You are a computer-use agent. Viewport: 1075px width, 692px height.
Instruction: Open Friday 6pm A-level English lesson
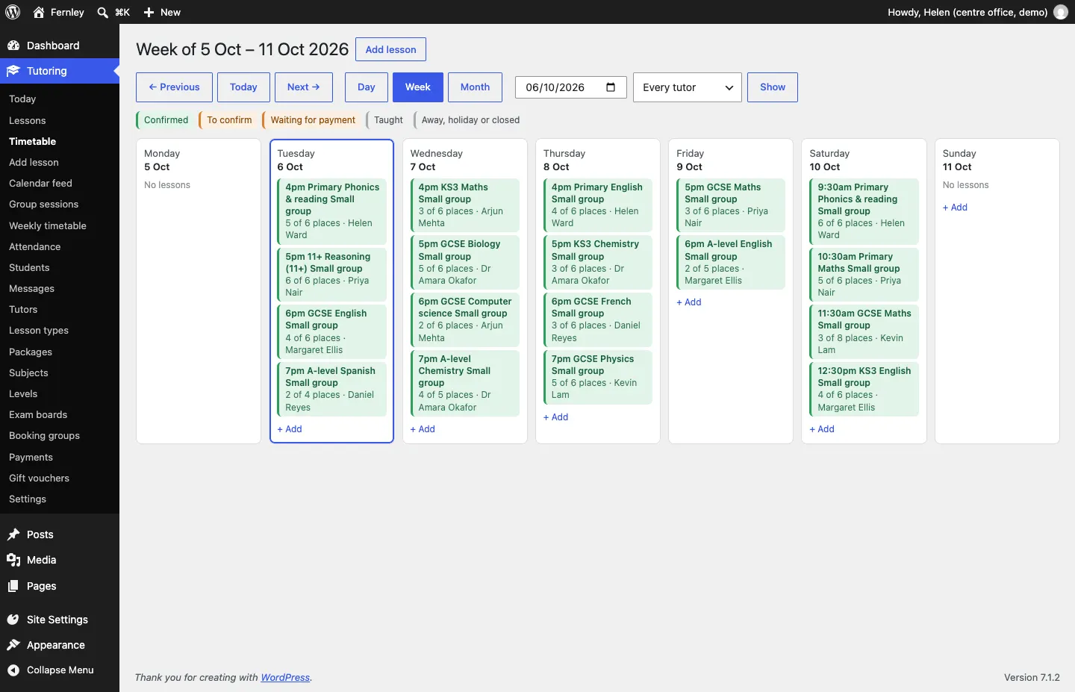(x=731, y=262)
